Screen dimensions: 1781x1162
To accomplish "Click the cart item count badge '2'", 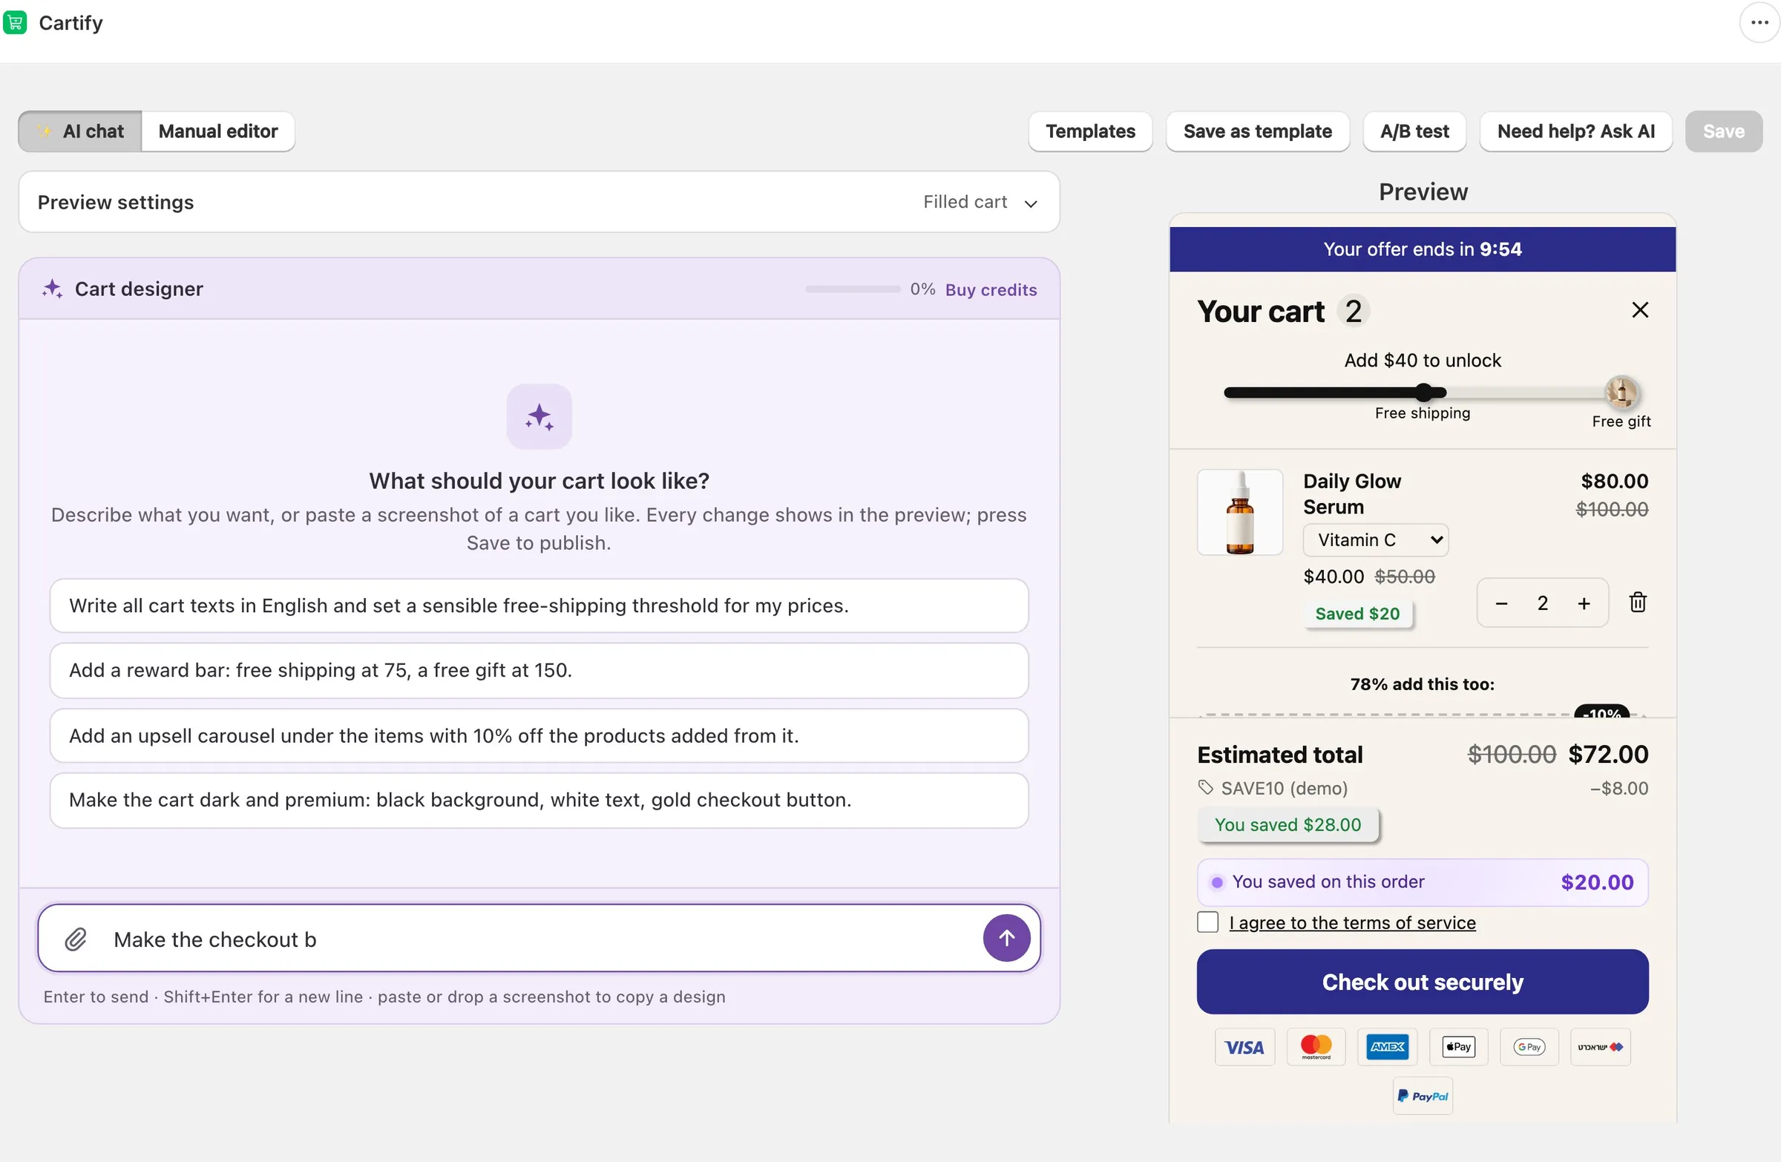I will [1353, 311].
